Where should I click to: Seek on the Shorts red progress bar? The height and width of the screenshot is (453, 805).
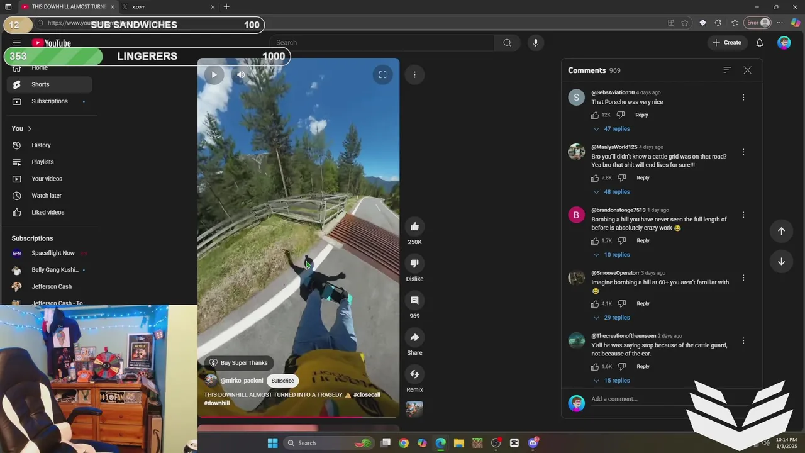click(x=298, y=417)
